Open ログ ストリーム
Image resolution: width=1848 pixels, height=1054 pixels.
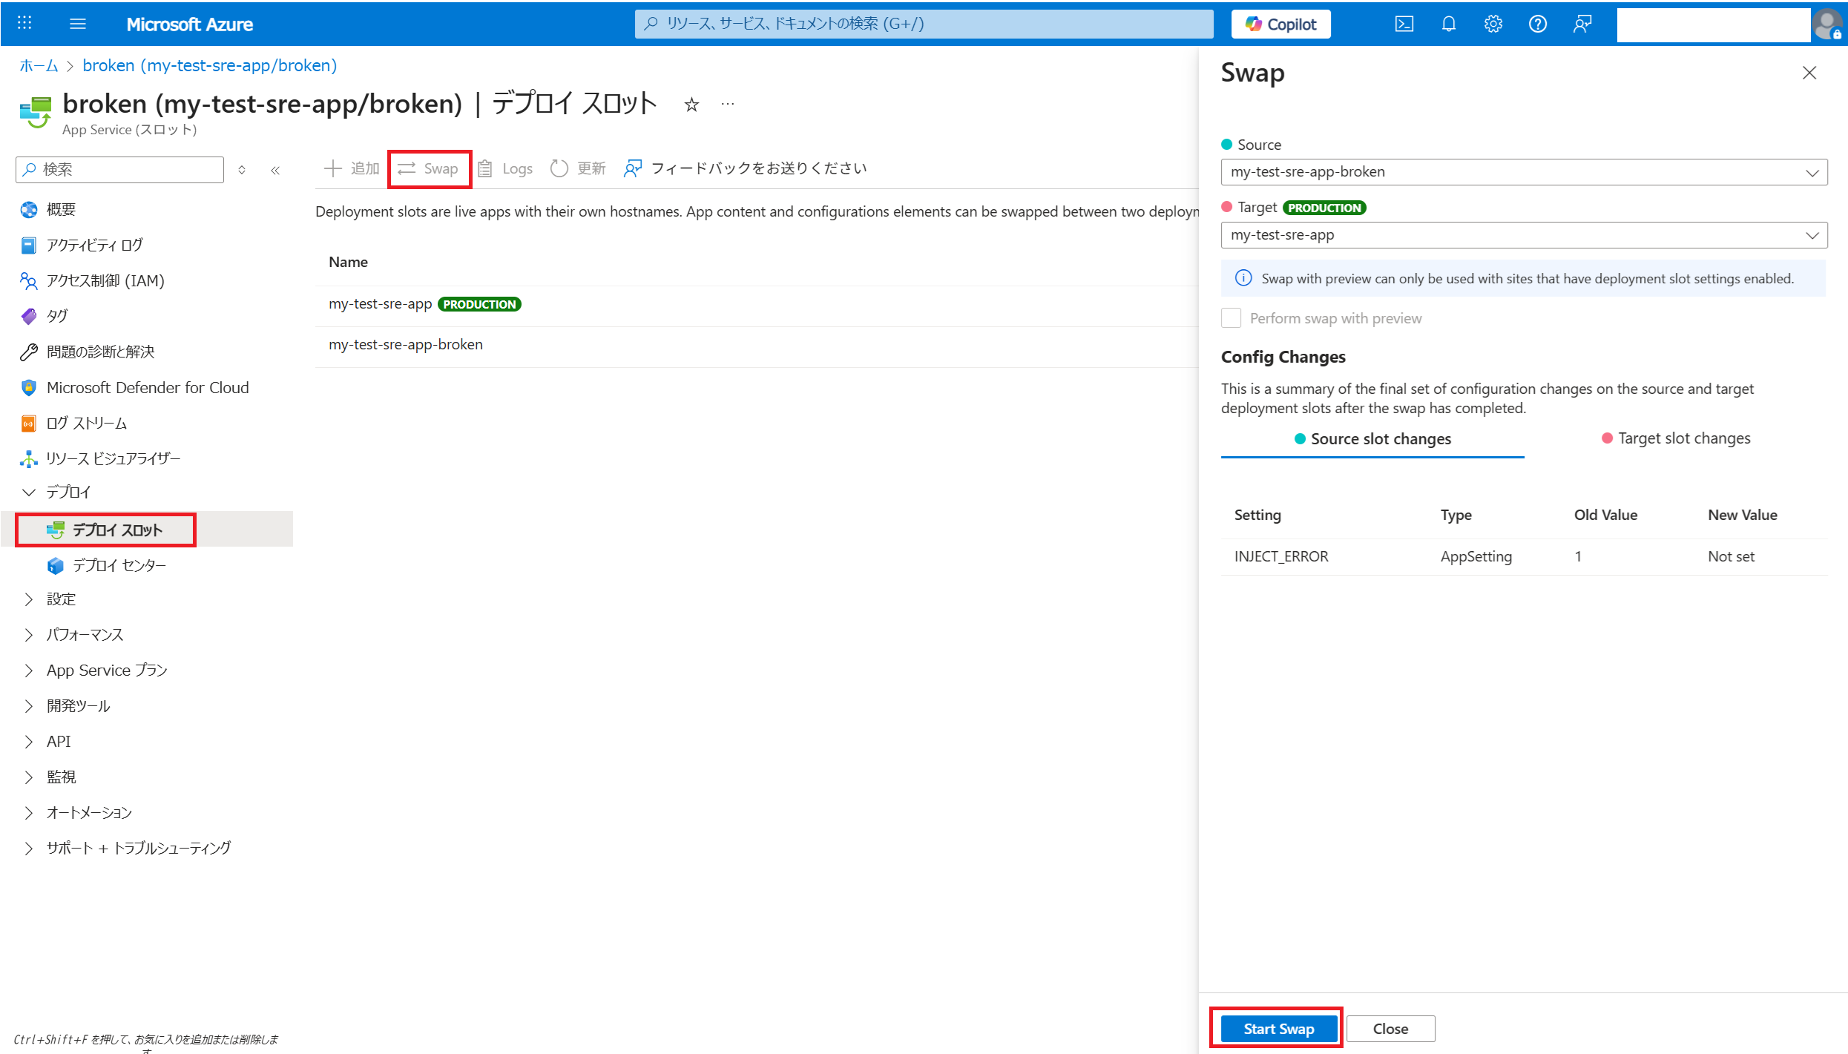click(86, 423)
